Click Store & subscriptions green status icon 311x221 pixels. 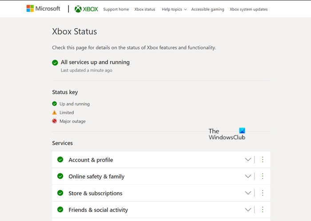(x=60, y=193)
